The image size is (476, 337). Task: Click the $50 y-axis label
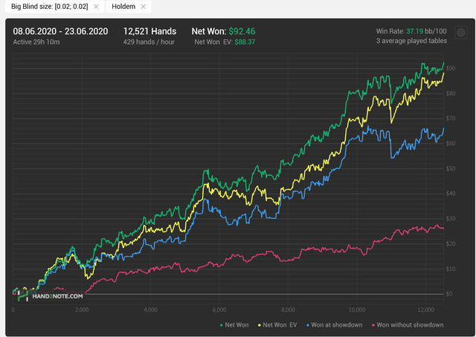(x=451, y=168)
